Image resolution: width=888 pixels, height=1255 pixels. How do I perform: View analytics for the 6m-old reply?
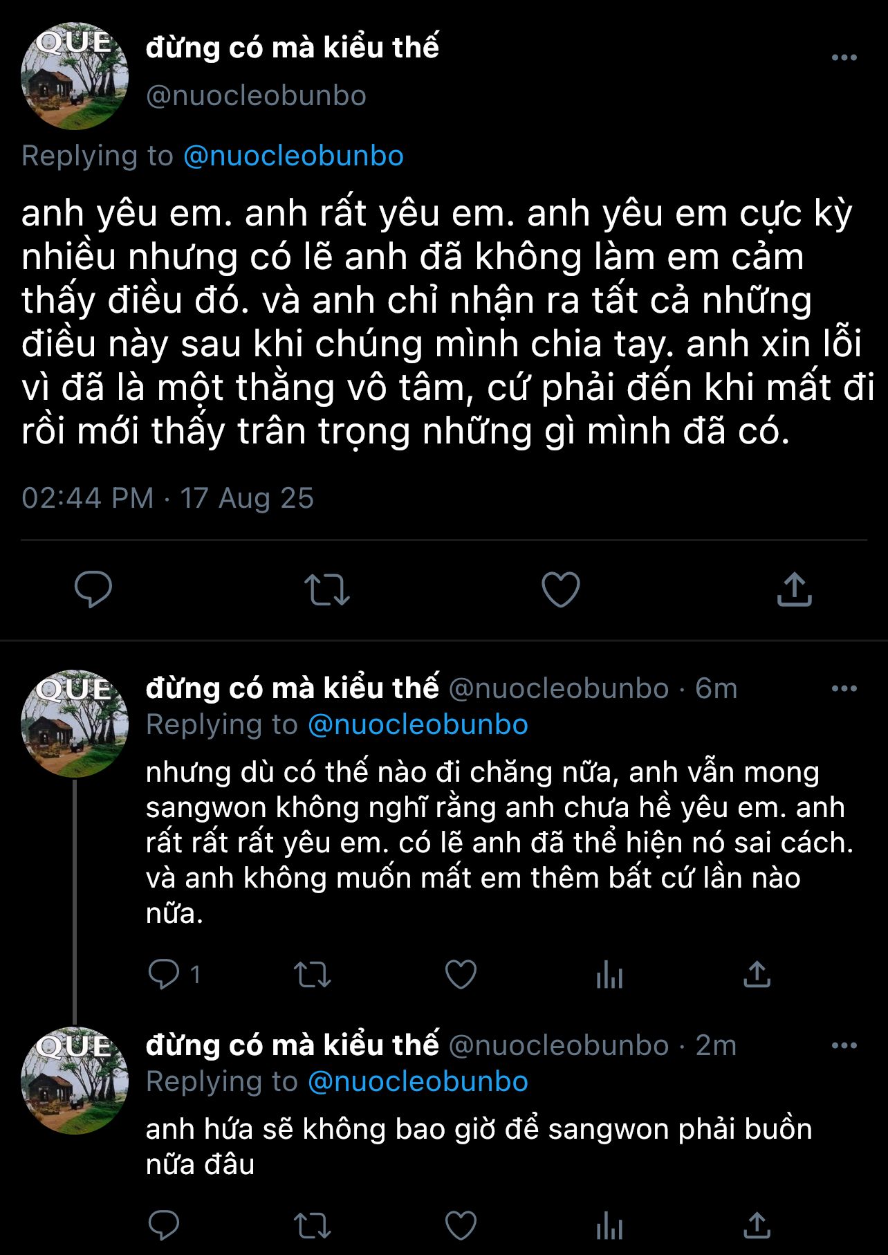coord(609,975)
